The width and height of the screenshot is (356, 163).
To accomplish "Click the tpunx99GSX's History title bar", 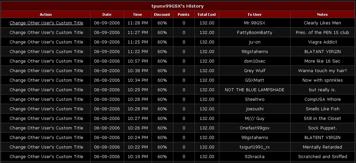I will coord(178,6).
